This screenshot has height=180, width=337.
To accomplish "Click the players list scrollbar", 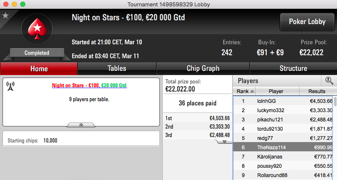I will 335,137.
